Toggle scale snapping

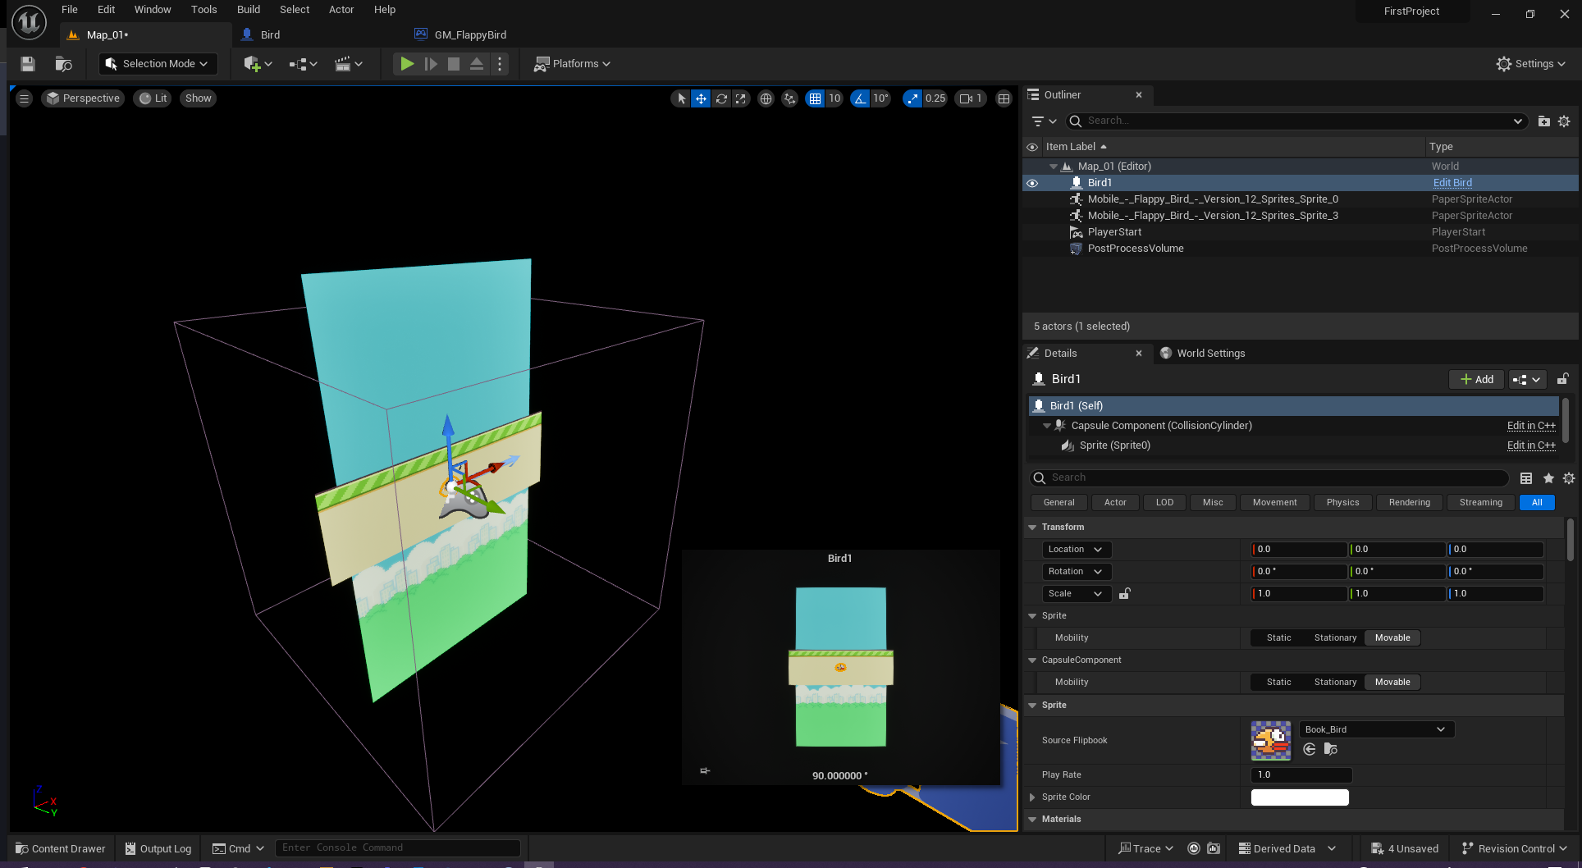(x=912, y=98)
